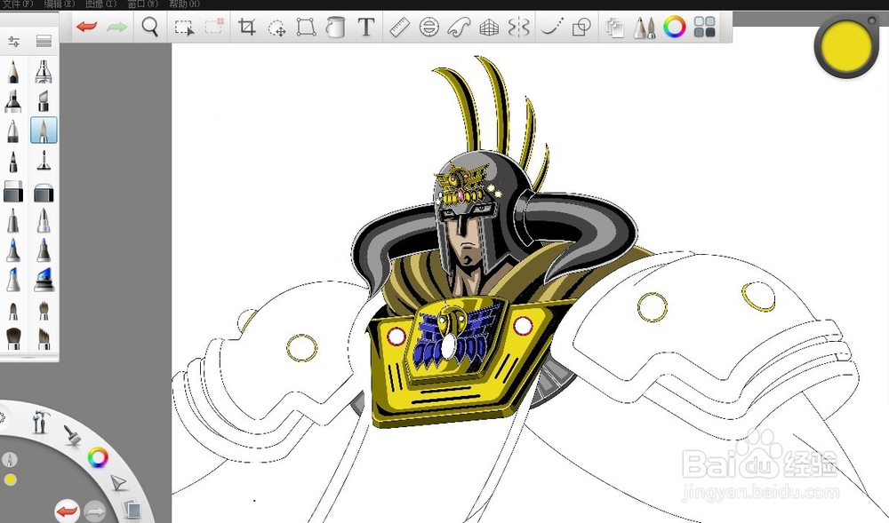Open the Lagoon pages icon
The height and width of the screenshot is (523, 889).
[x=131, y=509]
